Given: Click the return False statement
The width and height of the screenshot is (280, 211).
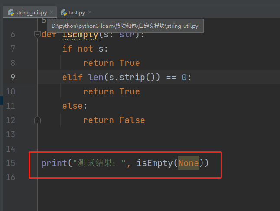Looking at the screenshot, I should point(114,120).
